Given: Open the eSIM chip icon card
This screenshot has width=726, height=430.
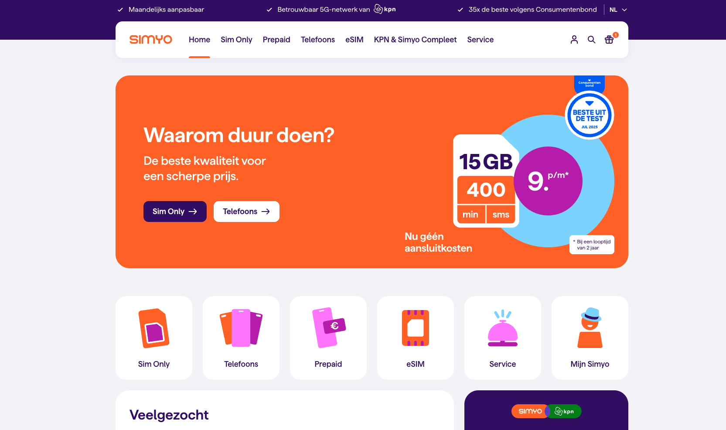Looking at the screenshot, I should [416, 338].
